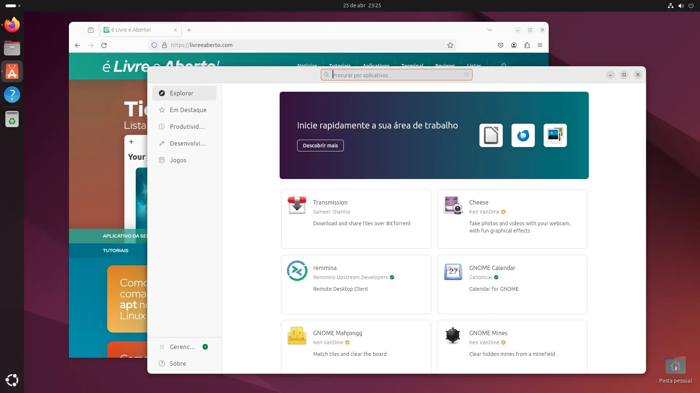Click the Firefox tracking protection shield
The height and width of the screenshot is (393, 700).
tap(154, 45)
